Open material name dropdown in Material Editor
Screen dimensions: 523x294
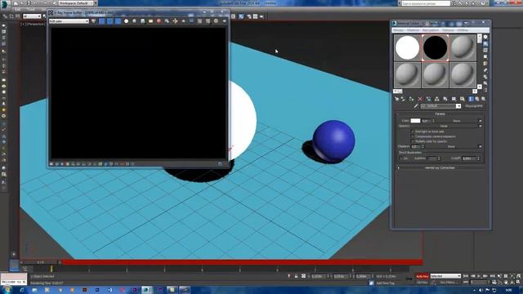458,106
